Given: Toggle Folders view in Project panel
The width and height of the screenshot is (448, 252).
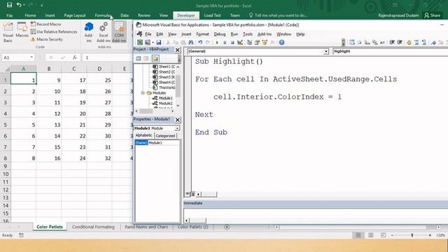Looking at the screenshot, I should pyautogui.click(x=155, y=59).
